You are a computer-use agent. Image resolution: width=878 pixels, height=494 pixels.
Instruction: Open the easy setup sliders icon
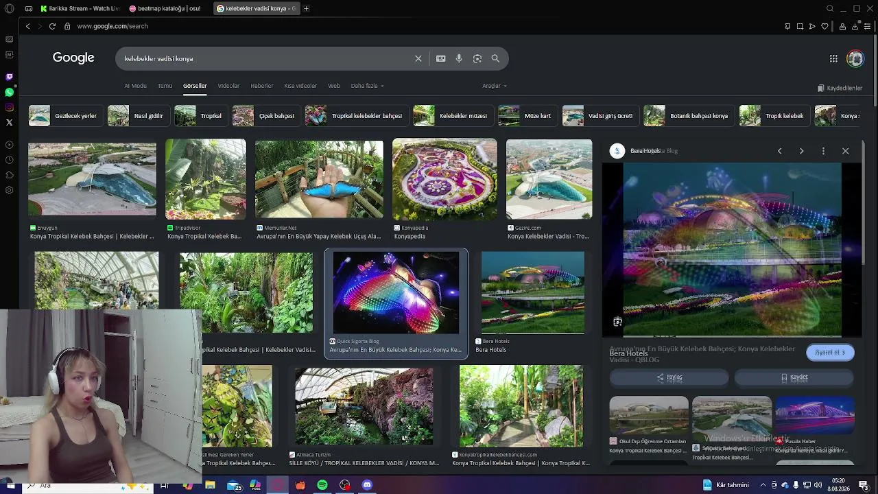click(867, 26)
